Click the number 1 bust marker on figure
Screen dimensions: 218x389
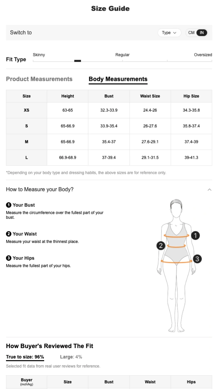click(195, 235)
